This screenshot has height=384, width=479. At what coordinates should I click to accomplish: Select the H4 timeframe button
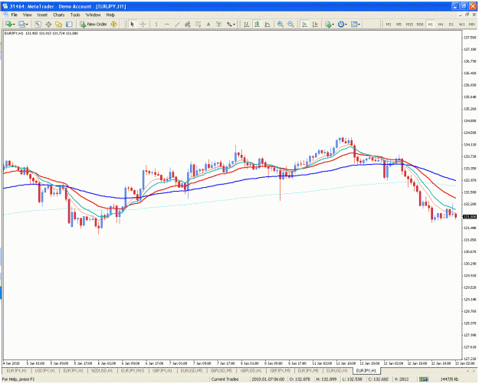441,24
